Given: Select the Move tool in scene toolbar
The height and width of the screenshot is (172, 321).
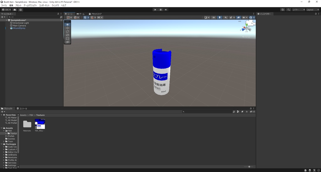Looking at the screenshot, I should pyautogui.click(x=67, y=28).
